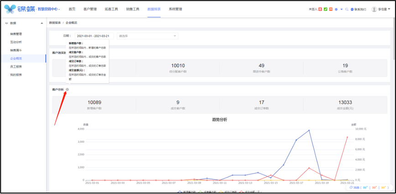Toggle the yellow 成交订单数 legend item

click(228, 192)
